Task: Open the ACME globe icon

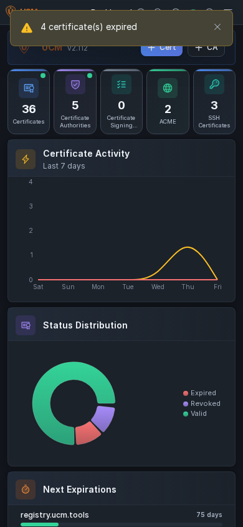Action: (x=168, y=88)
